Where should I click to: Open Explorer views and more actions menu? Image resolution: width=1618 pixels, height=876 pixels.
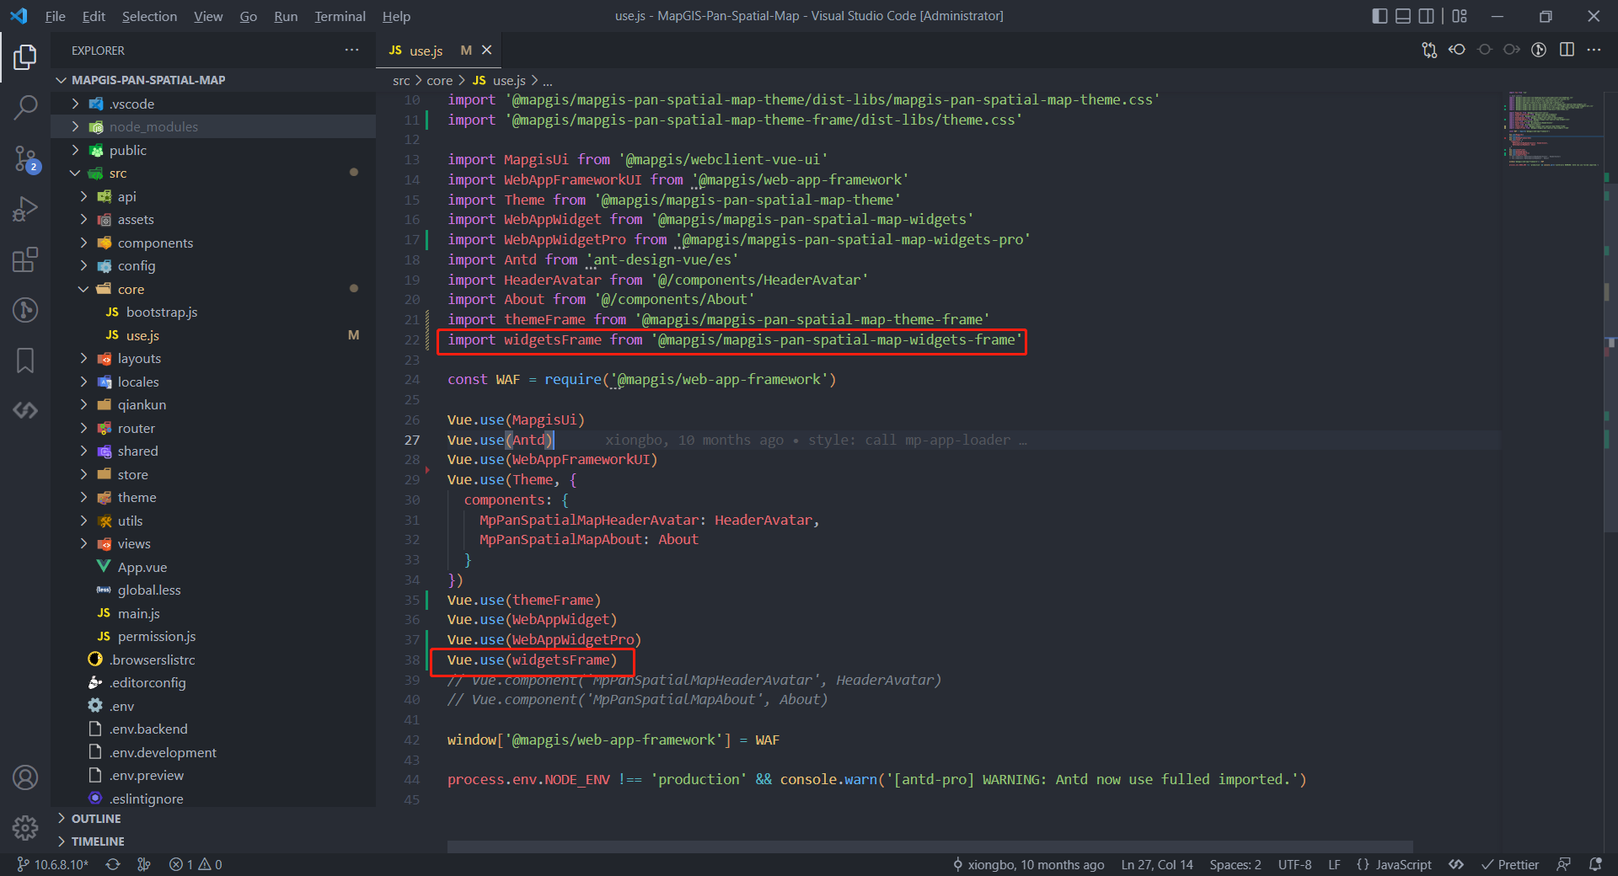tap(351, 51)
